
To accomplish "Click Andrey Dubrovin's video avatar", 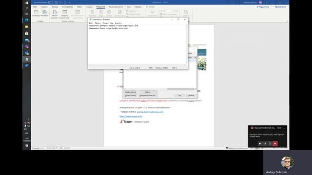I will pyautogui.click(x=287, y=162).
